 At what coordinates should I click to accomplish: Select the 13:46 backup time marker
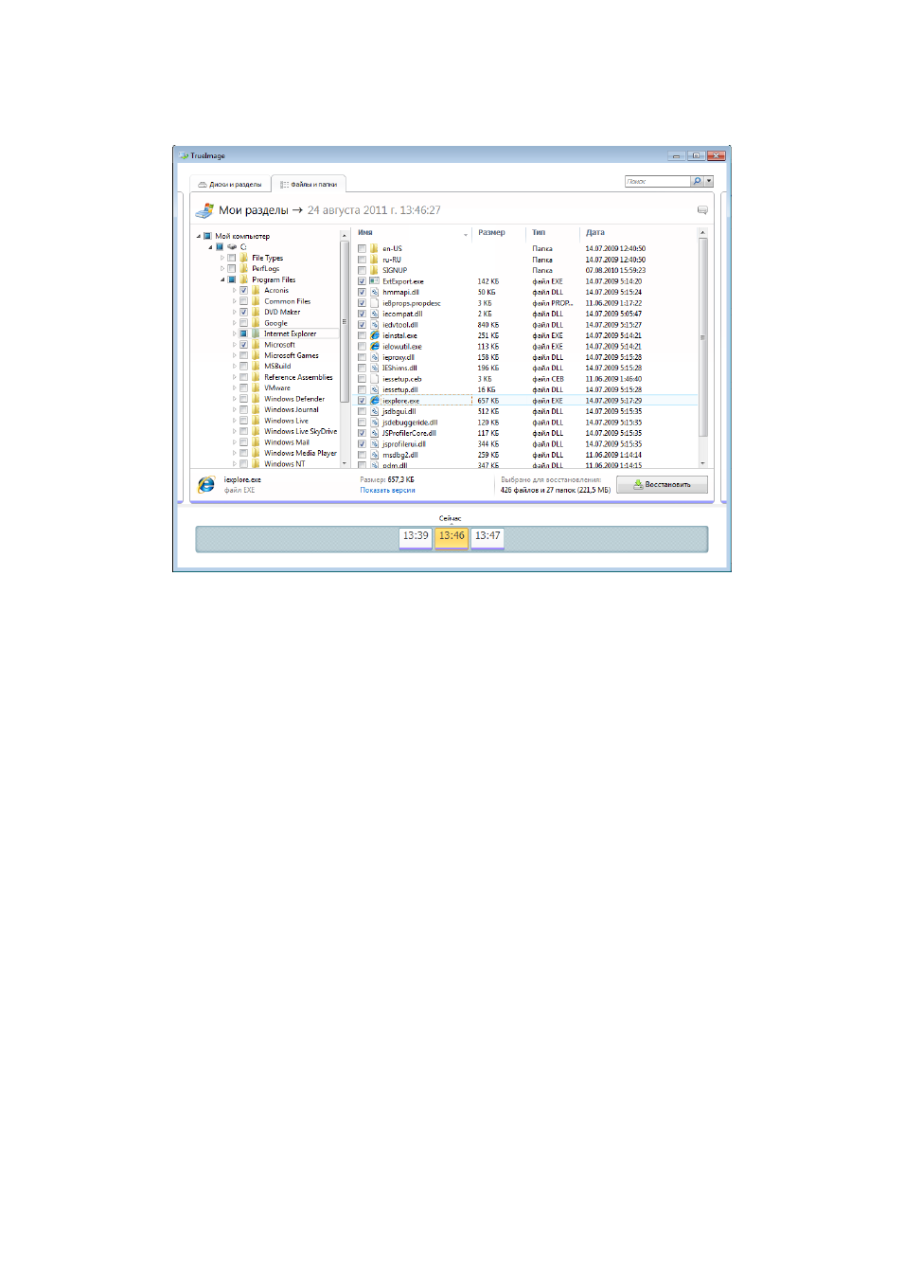point(452,537)
